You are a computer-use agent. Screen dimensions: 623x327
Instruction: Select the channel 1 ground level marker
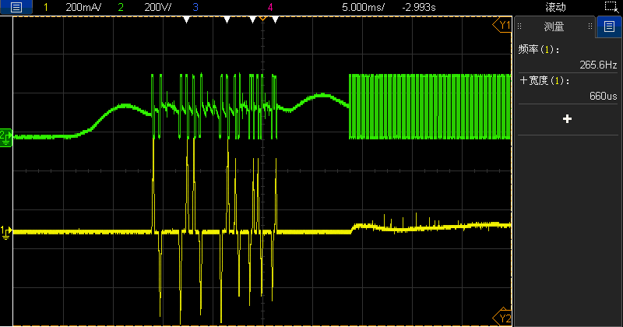tap(6, 231)
